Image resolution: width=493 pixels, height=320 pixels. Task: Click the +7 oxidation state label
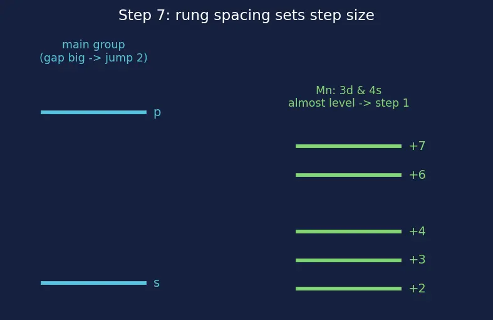tap(417, 146)
